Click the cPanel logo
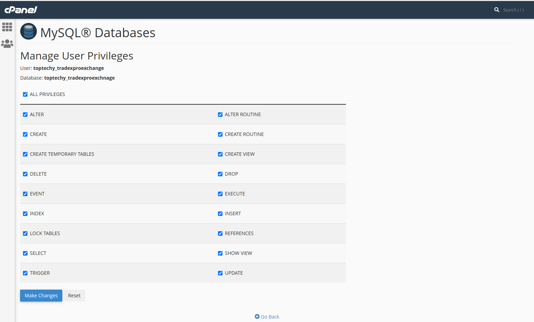Image resolution: width=534 pixels, height=322 pixels. (21, 10)
